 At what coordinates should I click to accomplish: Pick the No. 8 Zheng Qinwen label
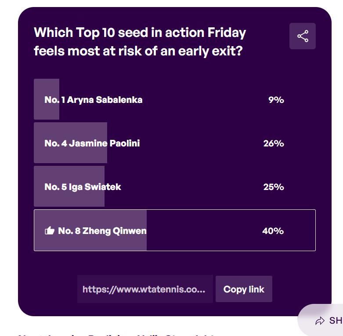click(102, 231)
